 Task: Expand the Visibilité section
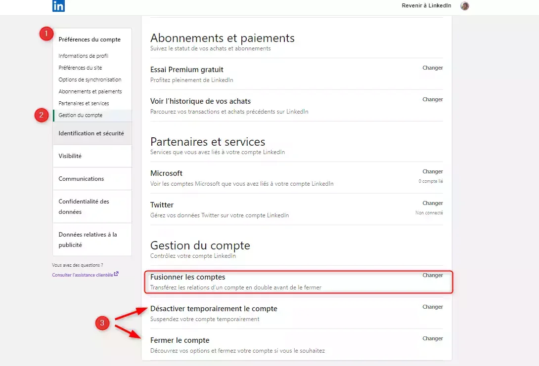[92, 156]
